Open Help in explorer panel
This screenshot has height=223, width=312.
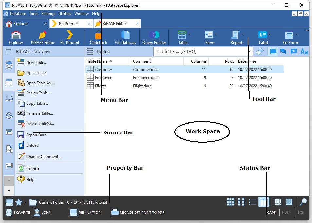[26, 180]
